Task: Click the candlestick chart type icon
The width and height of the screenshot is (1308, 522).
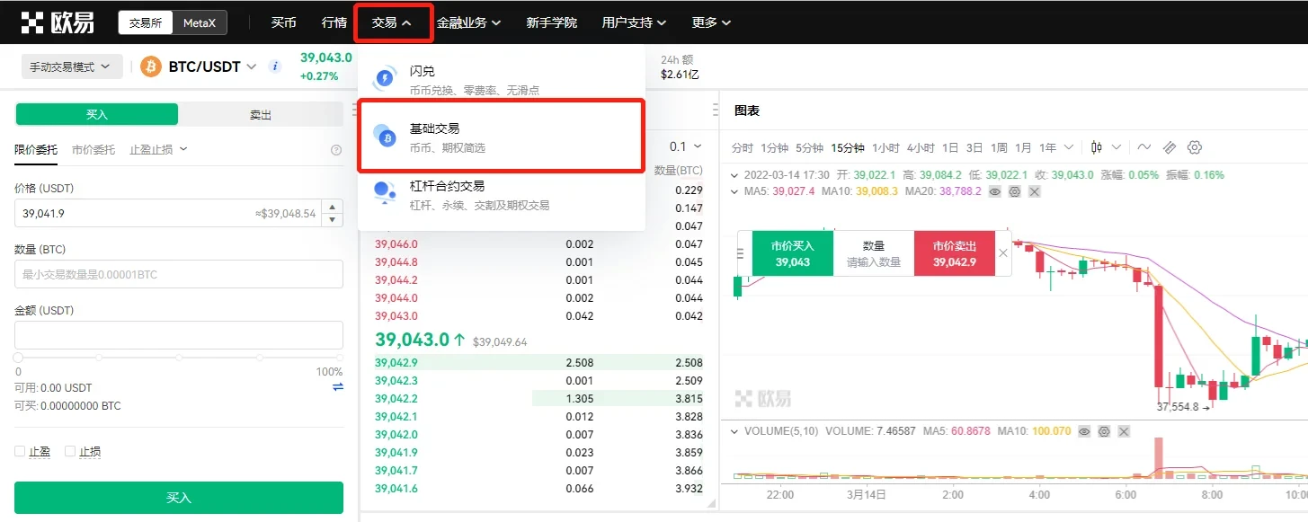Action: pos(1097,147)
